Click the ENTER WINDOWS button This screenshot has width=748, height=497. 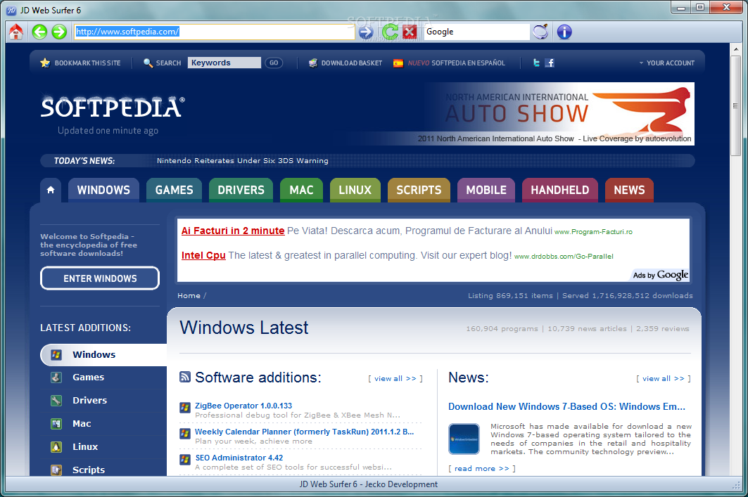tap(100, 278)
